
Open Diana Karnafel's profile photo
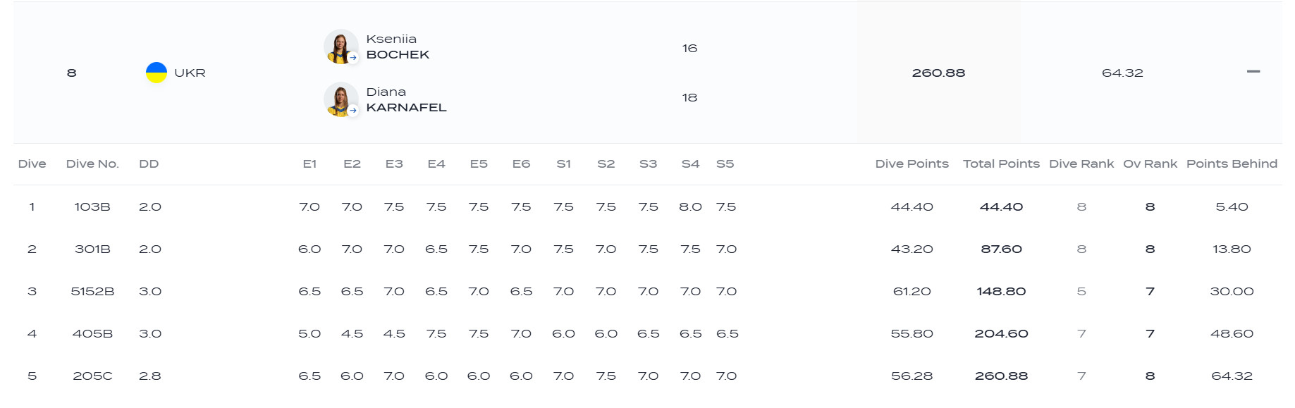pos(340,99)
